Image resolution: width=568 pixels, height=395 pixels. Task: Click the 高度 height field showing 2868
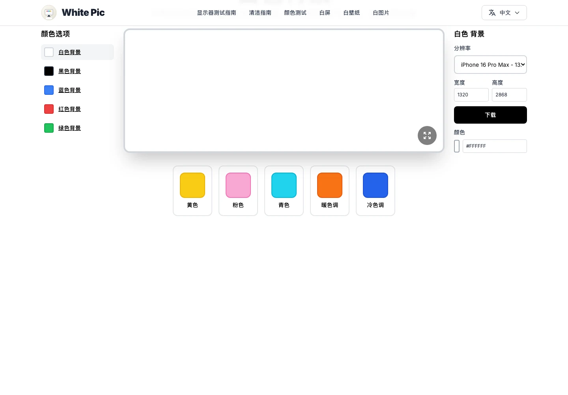[x=509, y=95]
